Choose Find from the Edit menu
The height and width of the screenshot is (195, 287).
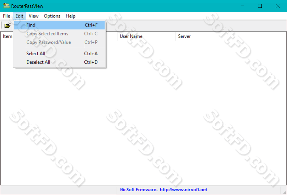click(x=59, y=25)
